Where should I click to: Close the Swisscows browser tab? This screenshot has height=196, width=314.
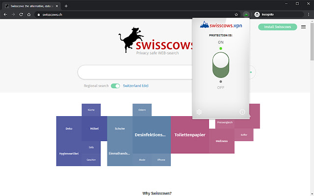(57, 6)
